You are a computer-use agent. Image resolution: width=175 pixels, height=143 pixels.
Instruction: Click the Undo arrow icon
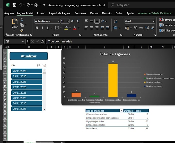pos(20,5)
